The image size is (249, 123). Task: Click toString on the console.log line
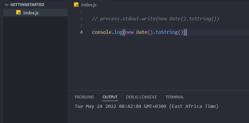(166, 32)
